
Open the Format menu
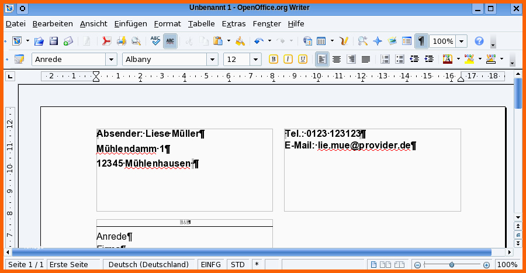click(x=167, y=24)
